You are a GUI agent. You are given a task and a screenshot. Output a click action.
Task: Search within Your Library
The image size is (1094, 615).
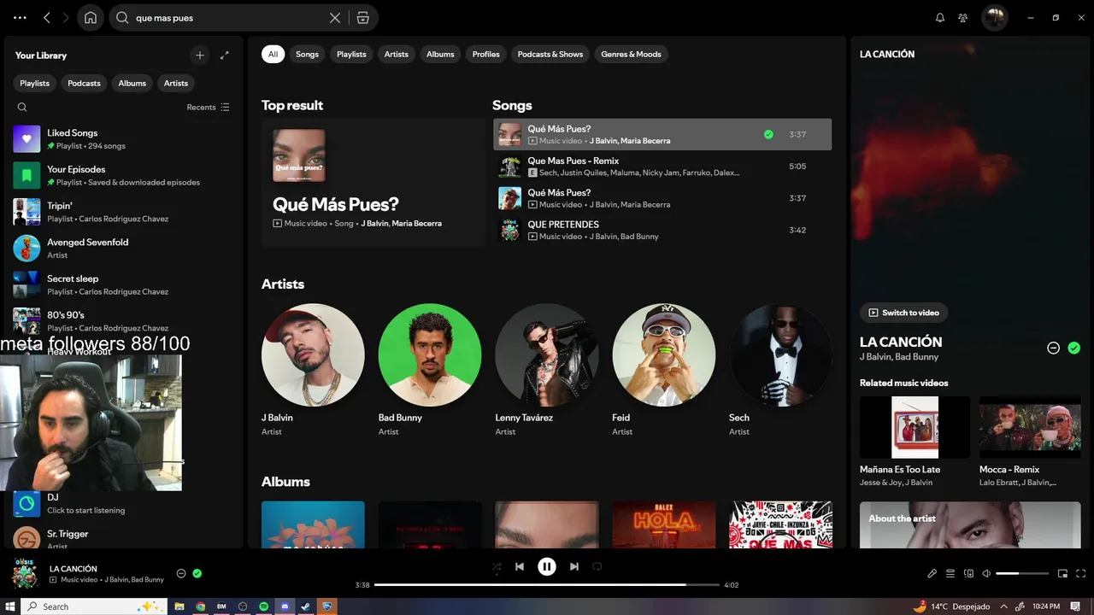pos(22,108)
